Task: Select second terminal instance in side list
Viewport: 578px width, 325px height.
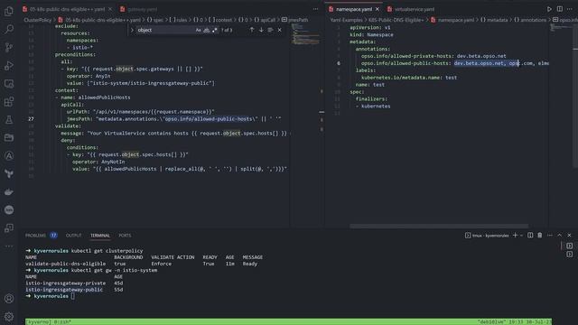Action: tap(570, 255)
